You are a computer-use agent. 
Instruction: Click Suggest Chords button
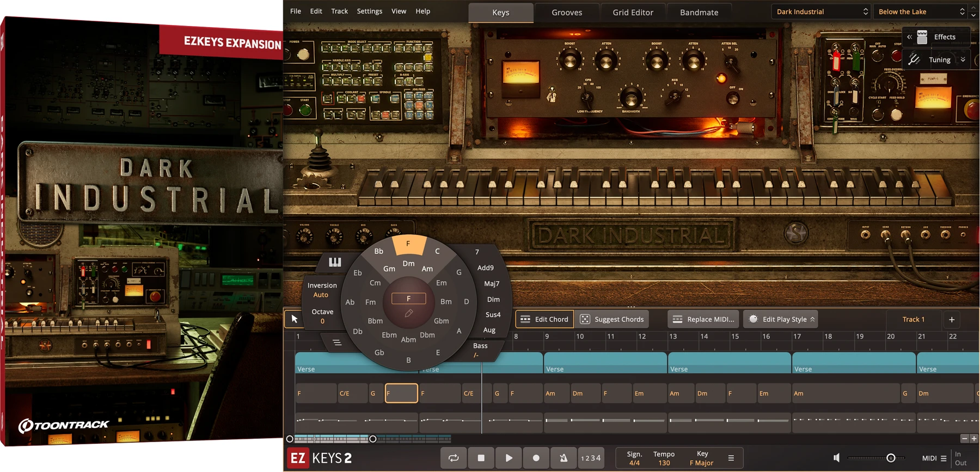612,319
